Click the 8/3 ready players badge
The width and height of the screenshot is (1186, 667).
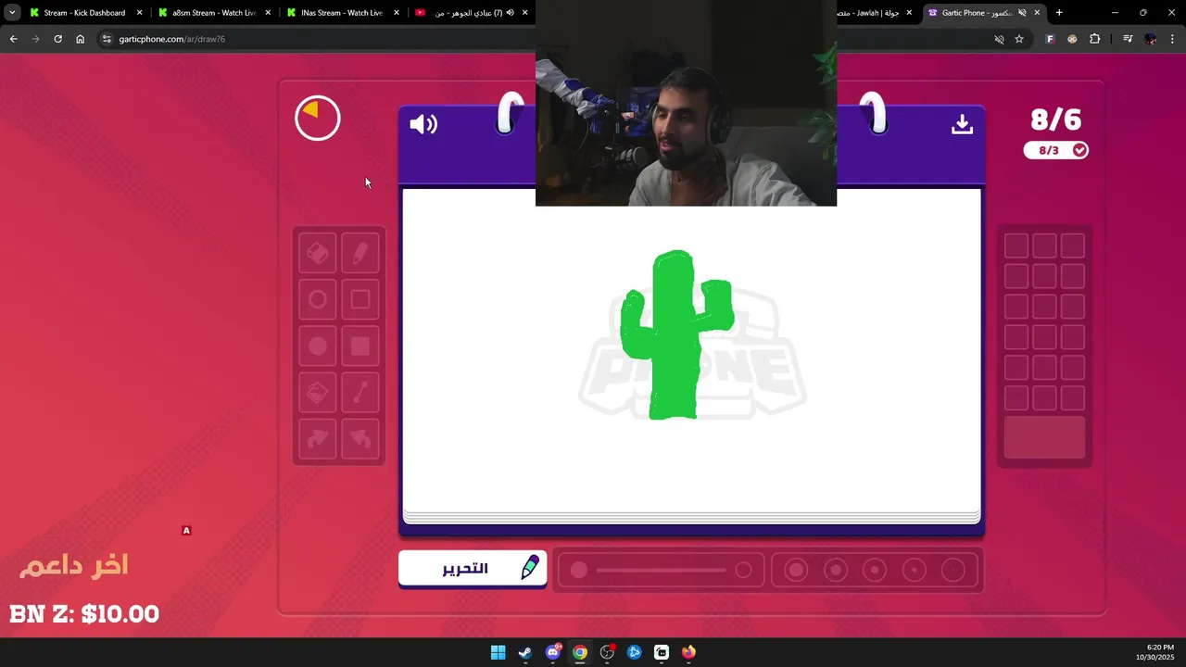click(1056, 150)
